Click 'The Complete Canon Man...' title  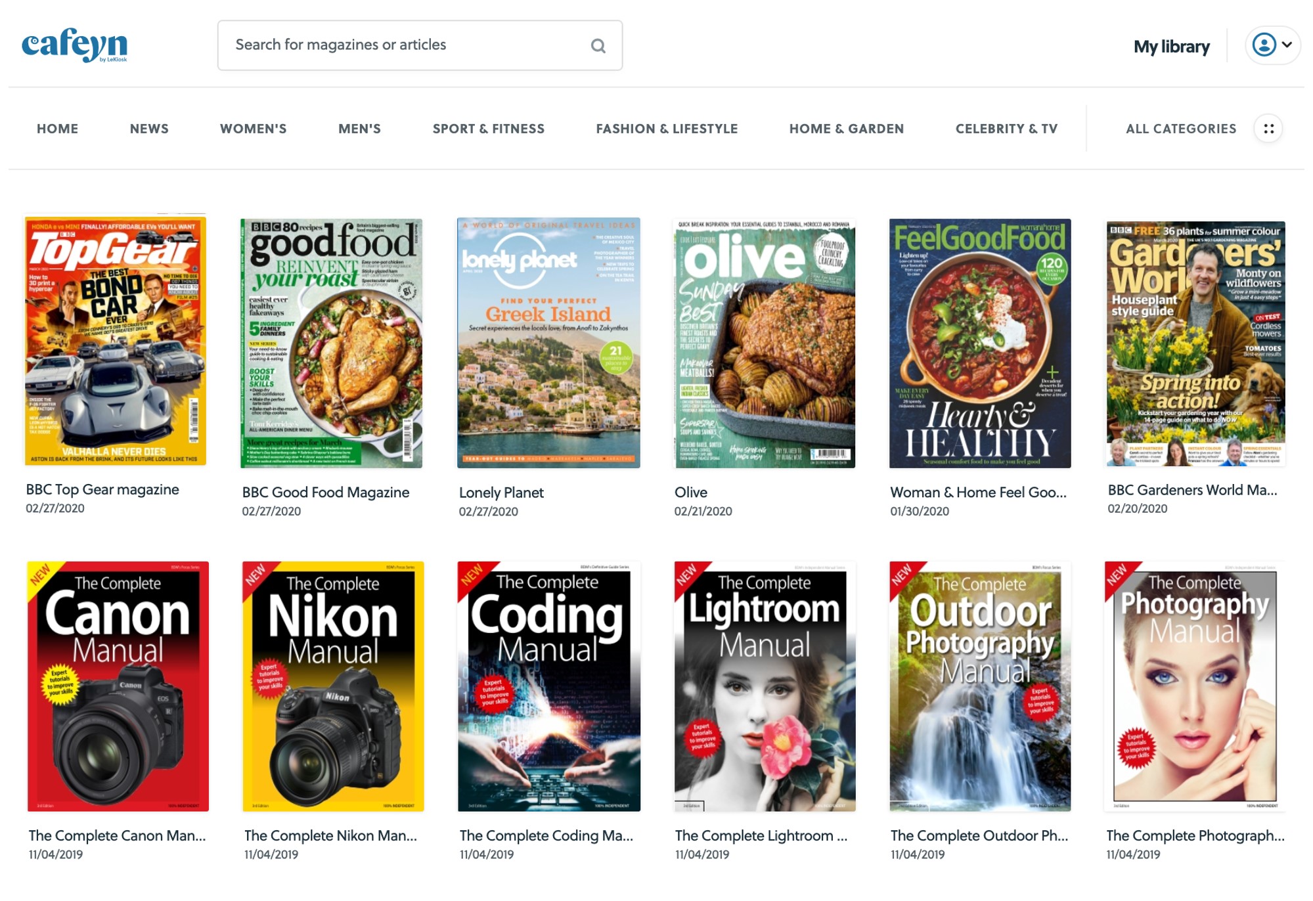click(118, 835)
